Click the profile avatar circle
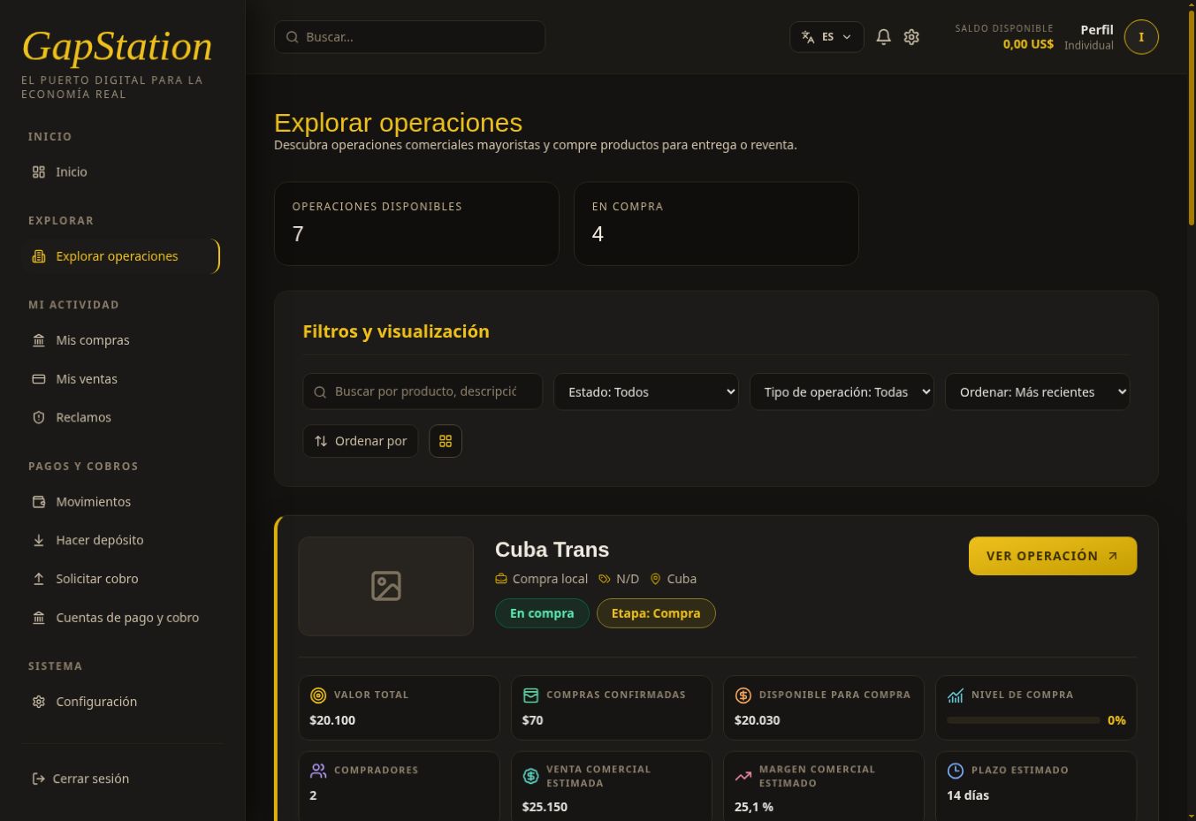1196x821 pixels. point(1141,37)
